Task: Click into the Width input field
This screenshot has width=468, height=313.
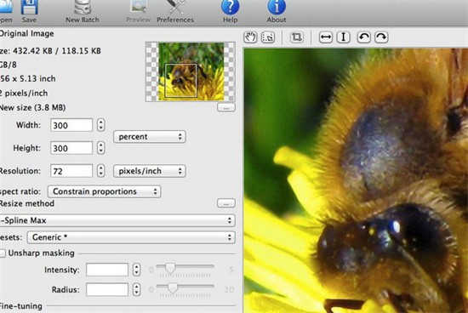Action: click(71, 125)
